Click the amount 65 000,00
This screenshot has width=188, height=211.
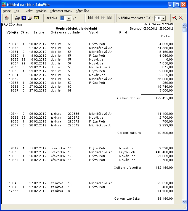[x=165, y=79]
